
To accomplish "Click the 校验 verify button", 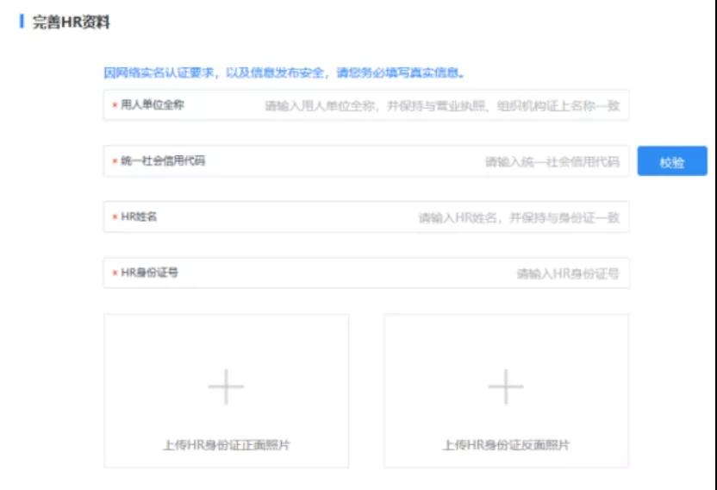I will (672, 161).
